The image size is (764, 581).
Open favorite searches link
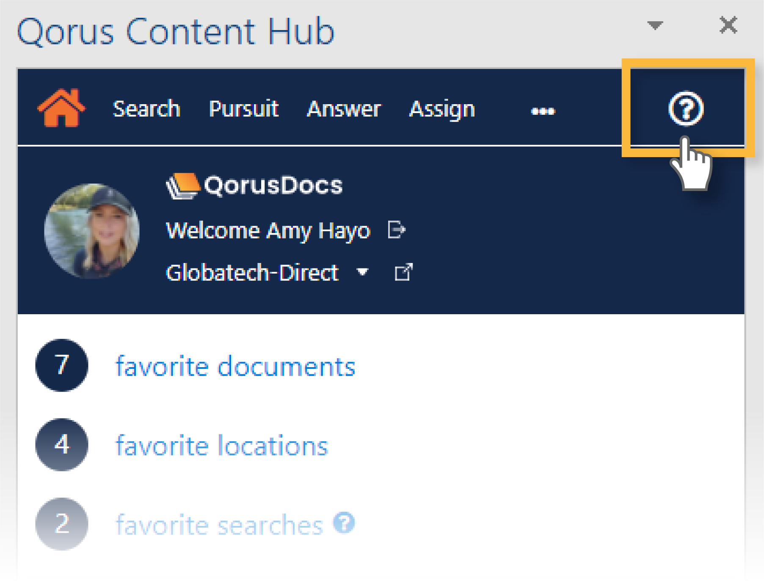(219, 525)
